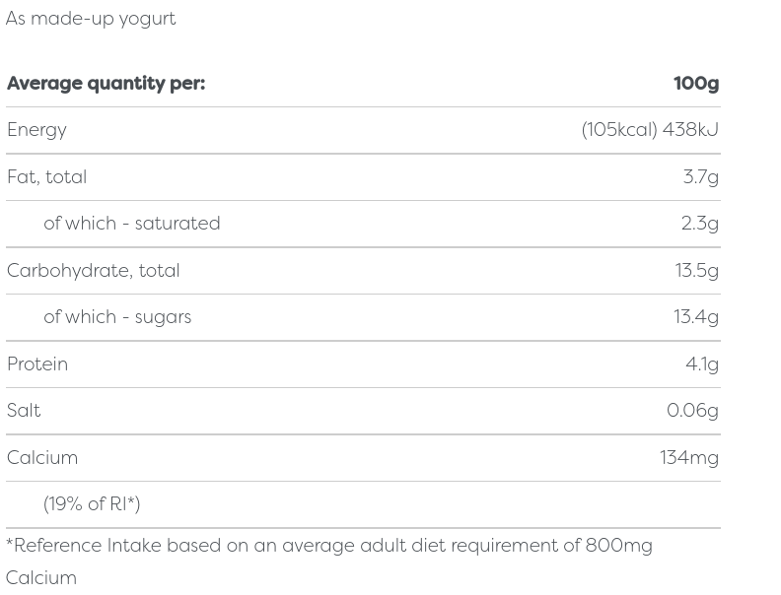This screenshot has height=595, width=781.
Task: Click the '0.06g' salt value
Action: click(692, 411)
